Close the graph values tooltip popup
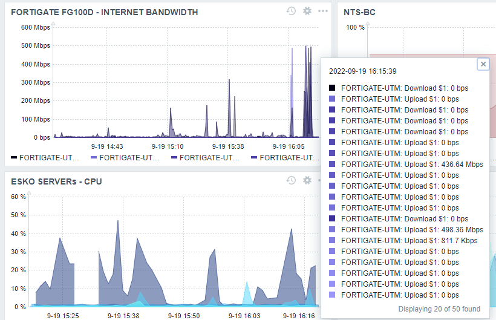 (483, 64)
